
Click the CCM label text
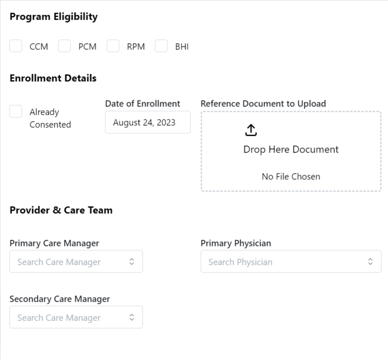[39, 47]
